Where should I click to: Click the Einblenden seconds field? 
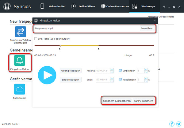(140, 71)
